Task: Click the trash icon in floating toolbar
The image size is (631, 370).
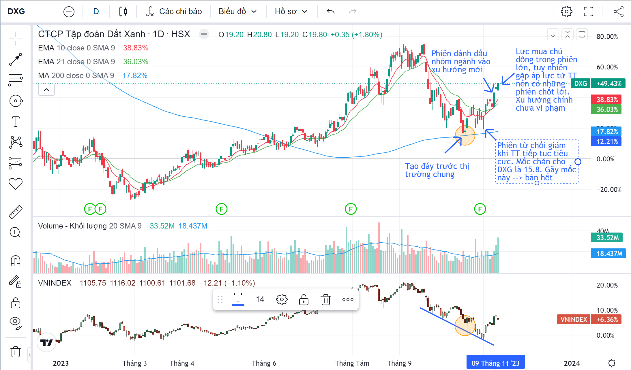Action: click(x=325, y=300)
